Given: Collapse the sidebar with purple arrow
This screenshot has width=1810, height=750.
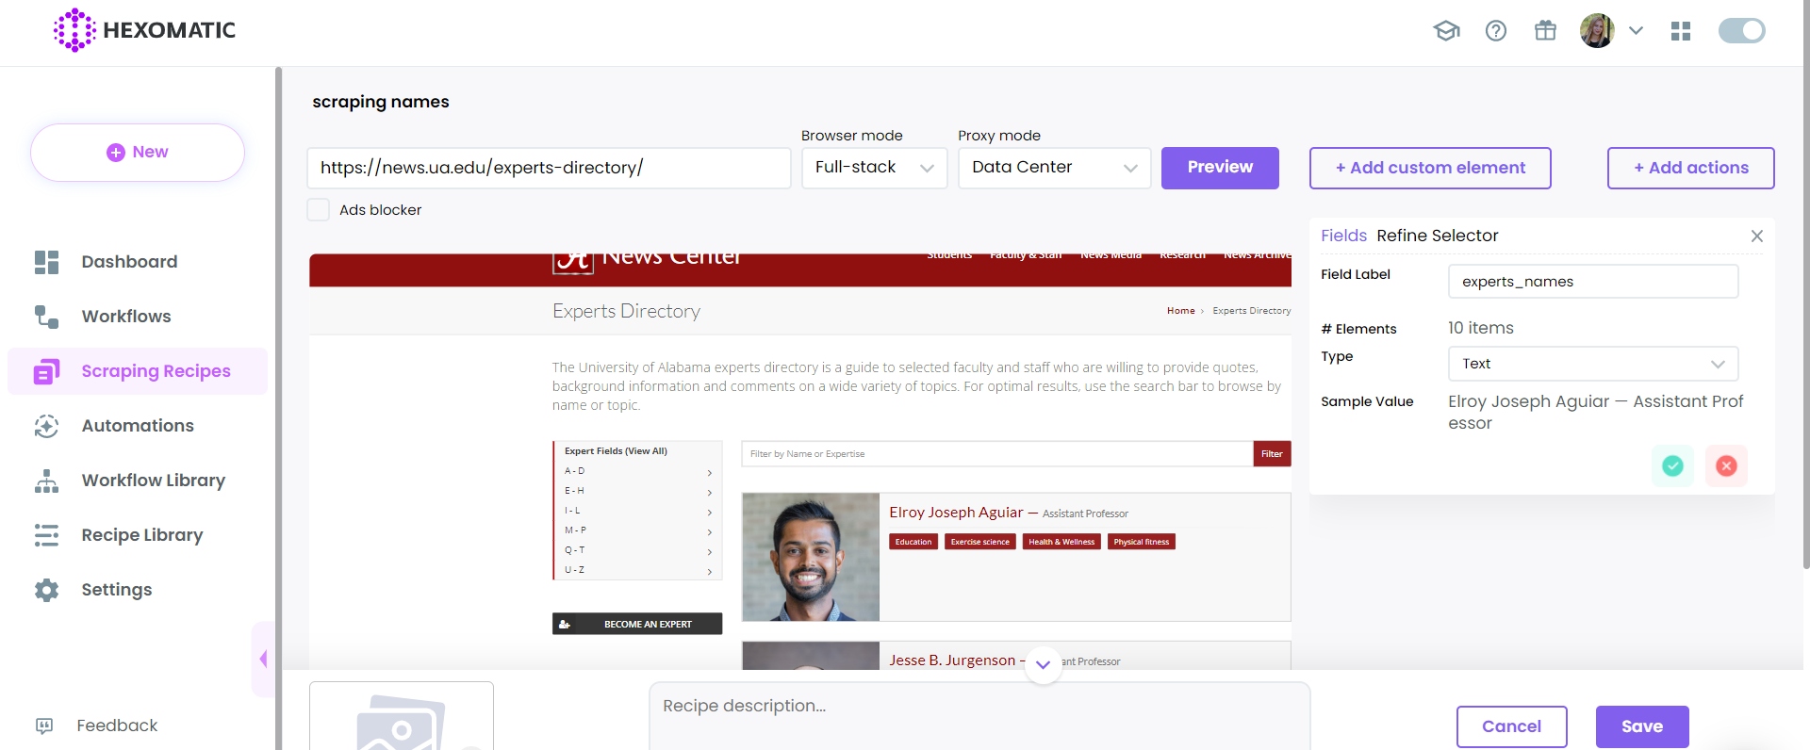Looking at the screenshot, I should (x=263, y=659).
